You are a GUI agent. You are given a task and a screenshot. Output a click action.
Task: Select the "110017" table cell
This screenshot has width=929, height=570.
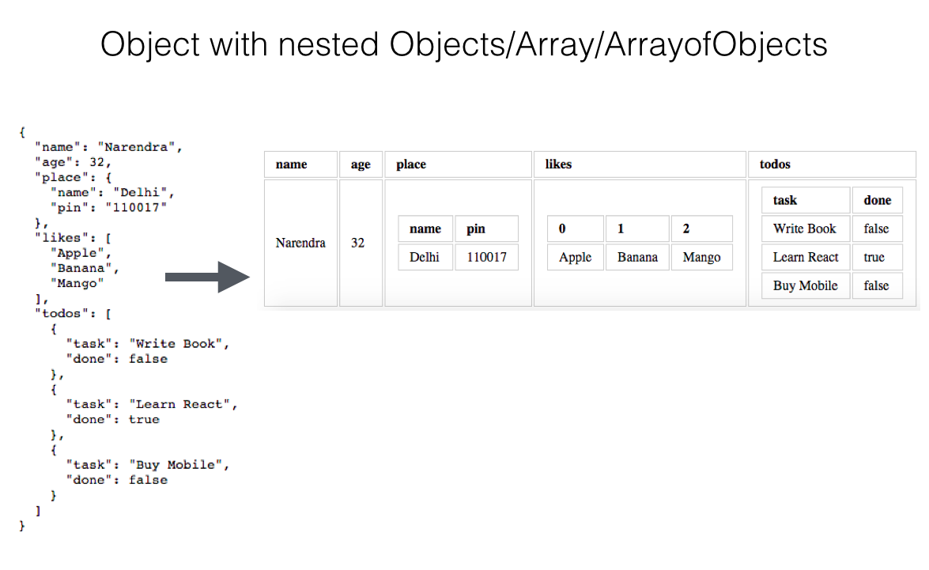(486, 257)
